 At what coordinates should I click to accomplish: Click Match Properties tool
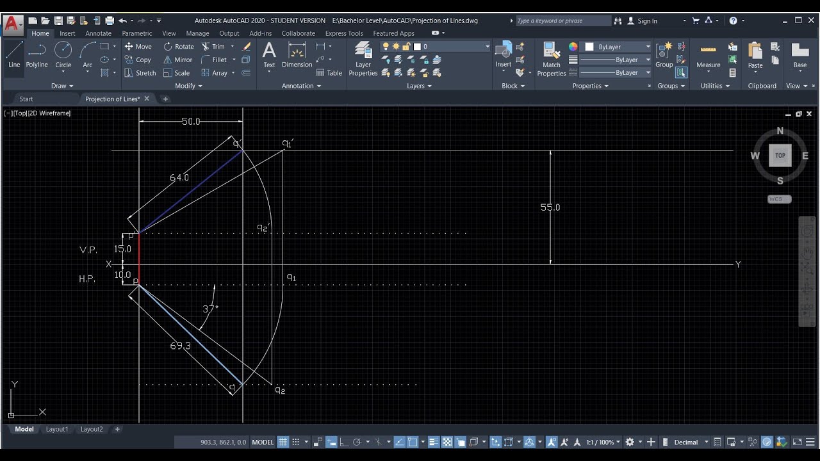(551, 58)
